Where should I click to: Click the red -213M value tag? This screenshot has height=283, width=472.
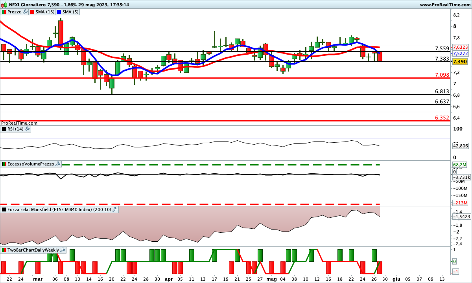459,203
